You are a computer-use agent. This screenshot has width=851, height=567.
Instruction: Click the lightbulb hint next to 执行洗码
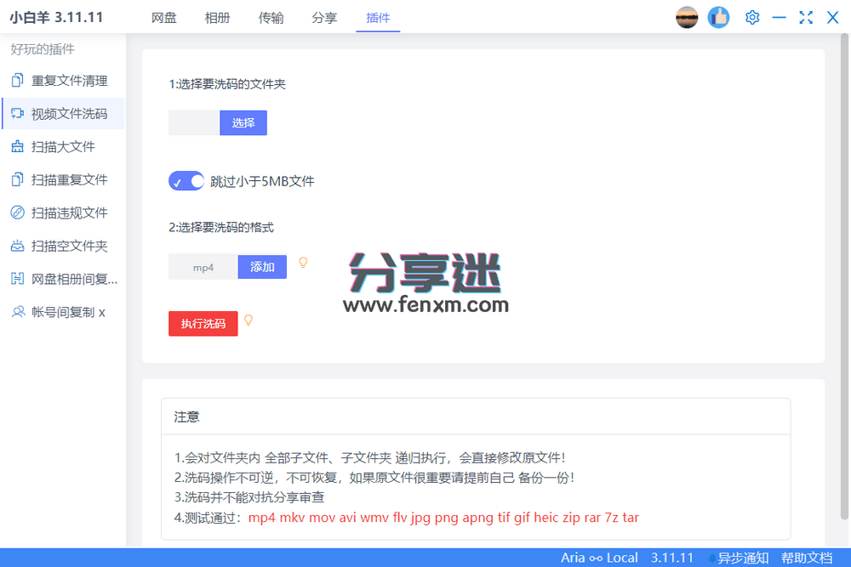click(x=248, y=320)
